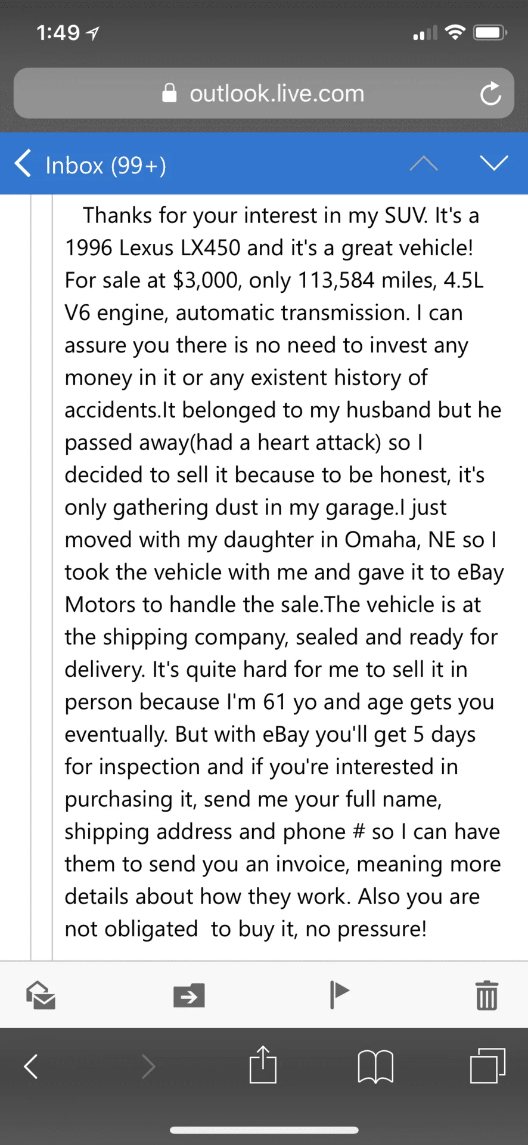Move this email to another folder
528x1145 pixels.
pos(189,995)
